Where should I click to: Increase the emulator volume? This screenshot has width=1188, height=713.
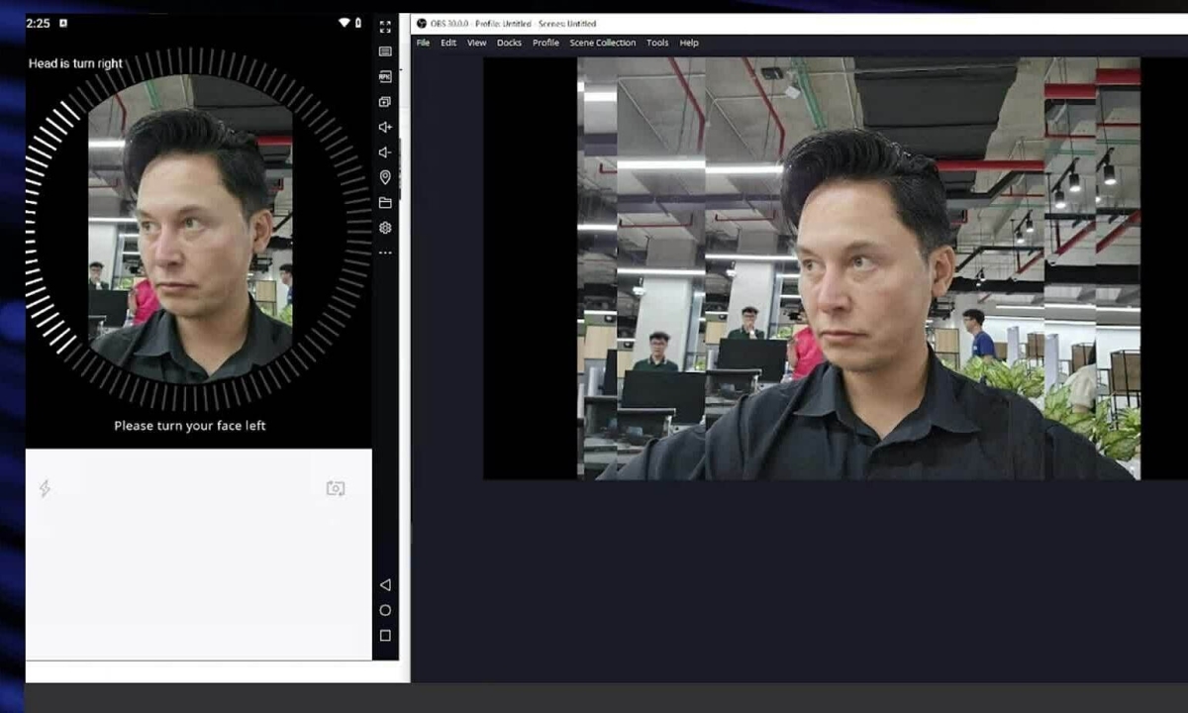[385, 127]
